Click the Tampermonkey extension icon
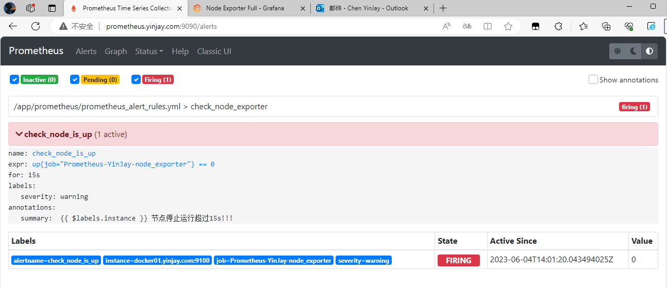The image size is (667, 288). pos(536,26)
